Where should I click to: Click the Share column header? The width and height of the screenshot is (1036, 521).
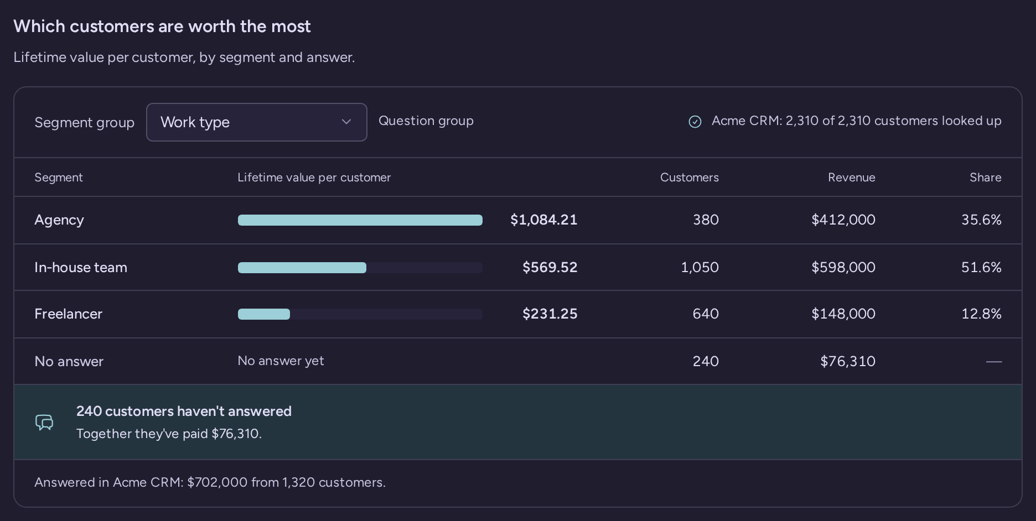[986, 178]
